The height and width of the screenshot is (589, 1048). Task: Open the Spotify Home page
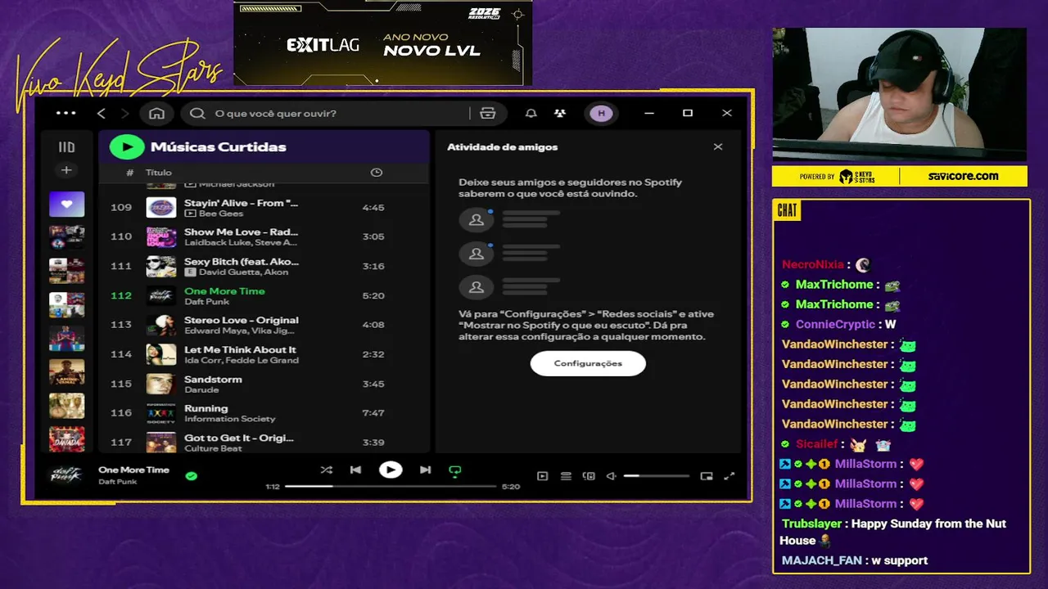[156, 114]
